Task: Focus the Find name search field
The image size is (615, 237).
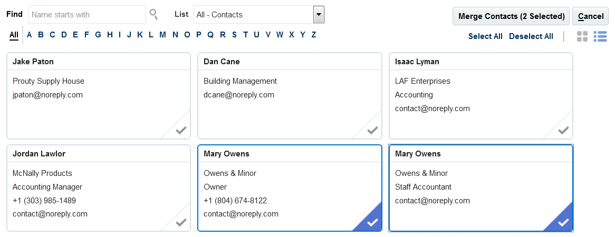Action: [x=87, y=15]
